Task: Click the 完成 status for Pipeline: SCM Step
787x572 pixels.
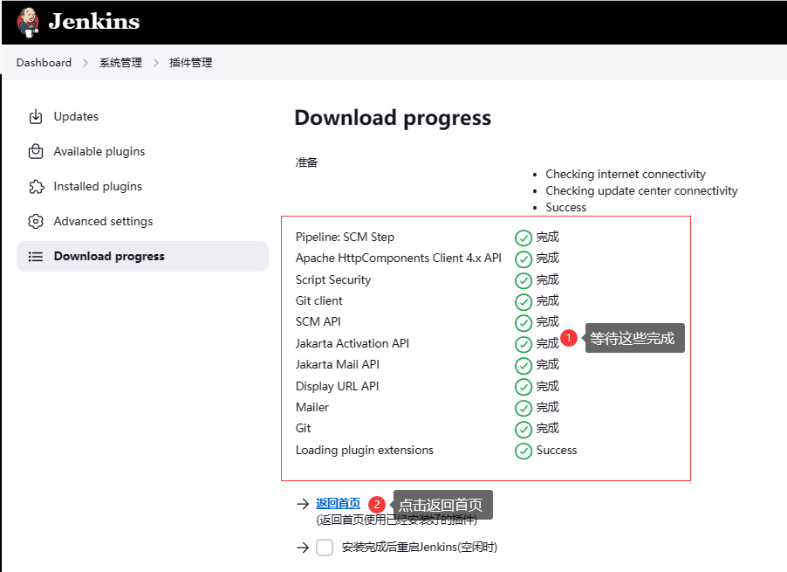Action: coord(548,237)
